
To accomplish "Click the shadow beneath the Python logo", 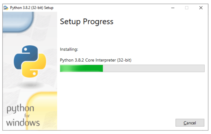I will [x=30, y=85].
